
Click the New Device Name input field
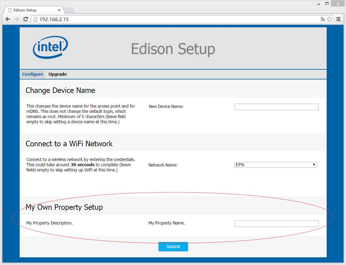(x=276, y=107)
